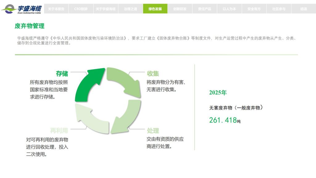
Task: Open the 安全有方 tab
Action: (254, 9)
